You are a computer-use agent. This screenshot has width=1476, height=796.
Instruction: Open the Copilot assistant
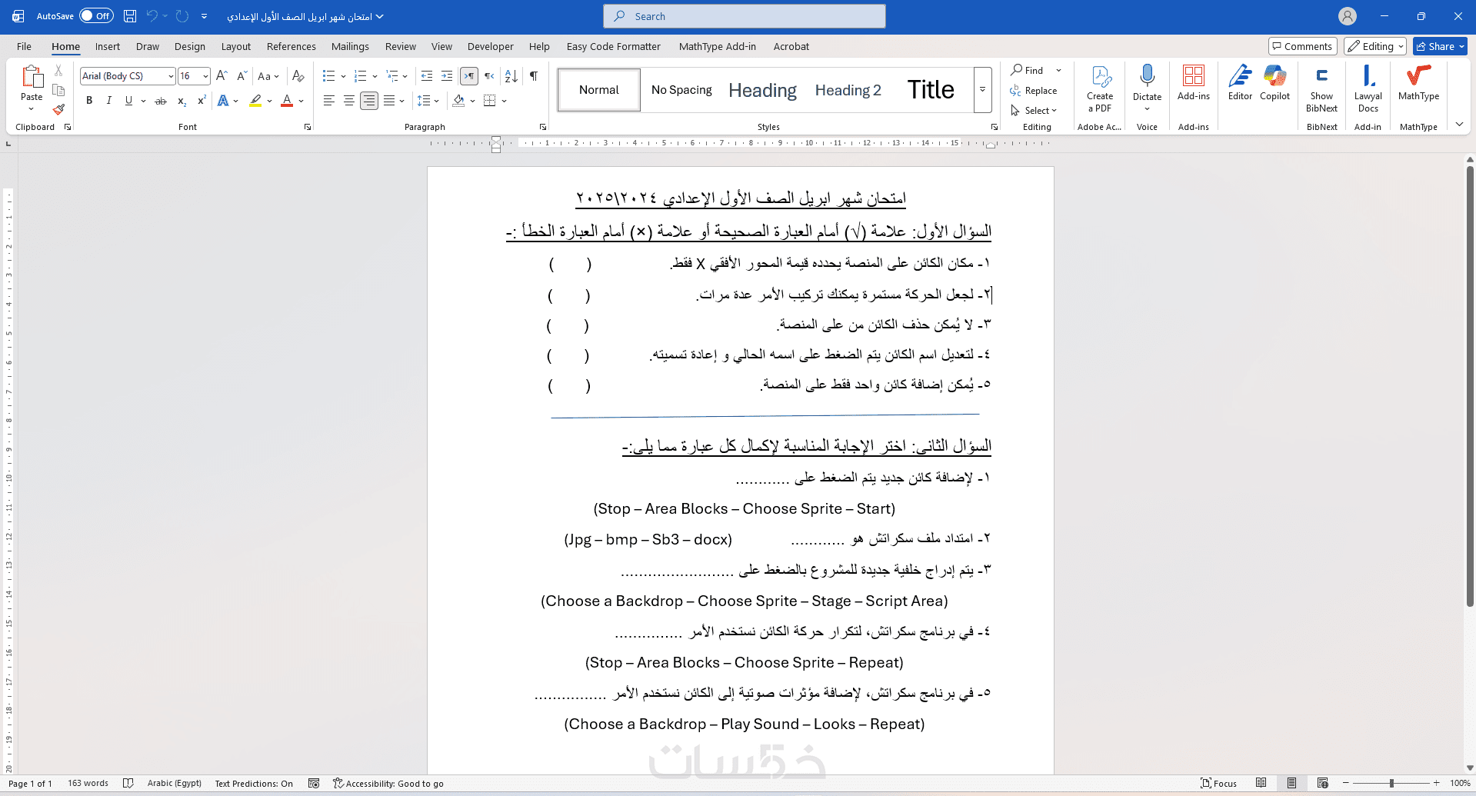pyautogui.click(x=1274, y=83)
